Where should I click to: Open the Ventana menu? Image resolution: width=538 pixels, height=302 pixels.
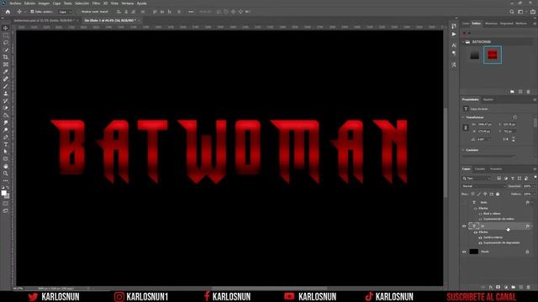coord(128,3)
